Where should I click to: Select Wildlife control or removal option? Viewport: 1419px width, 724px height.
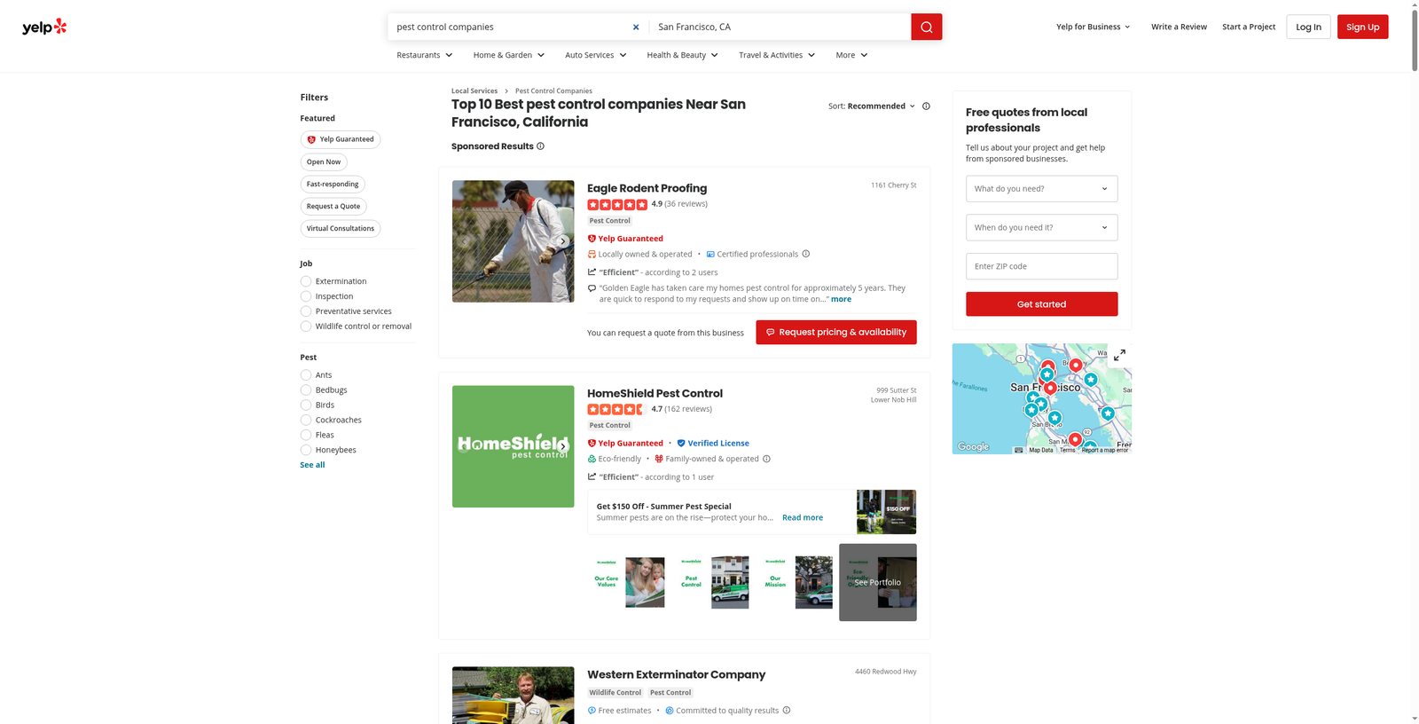pyautogui.click(x=306, y=327)
